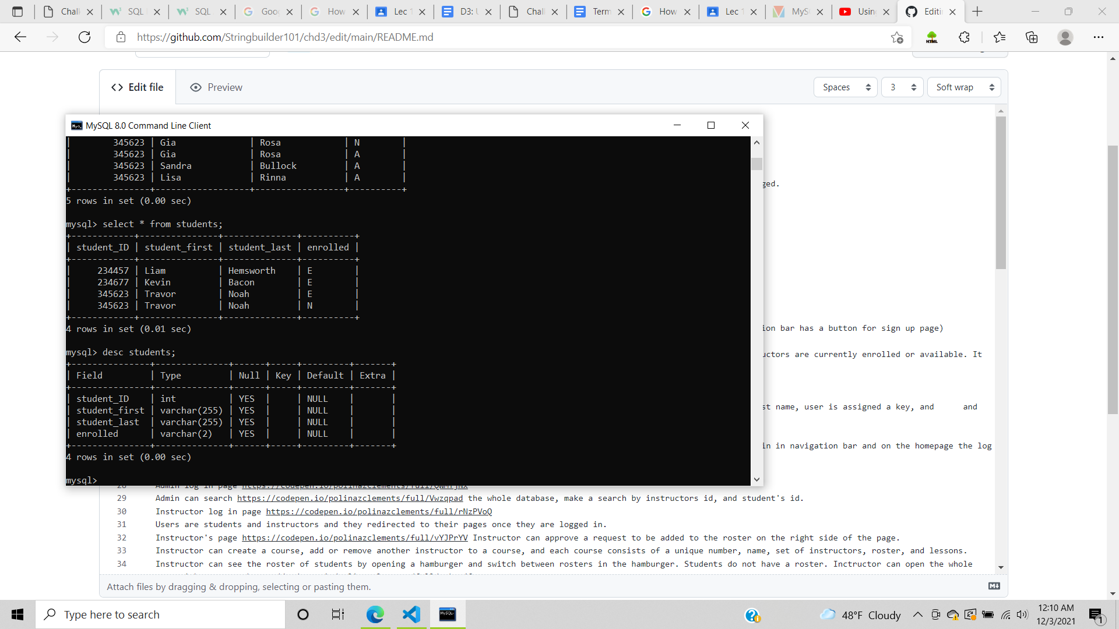Open Edge Settings and more menu
The image size is (1119, 629).
tap(1100, 37)
